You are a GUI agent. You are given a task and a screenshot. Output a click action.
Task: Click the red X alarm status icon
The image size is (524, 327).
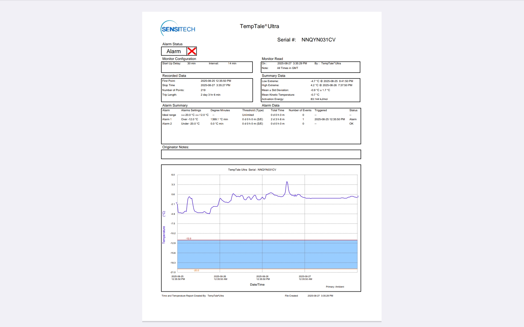point(192,51)
